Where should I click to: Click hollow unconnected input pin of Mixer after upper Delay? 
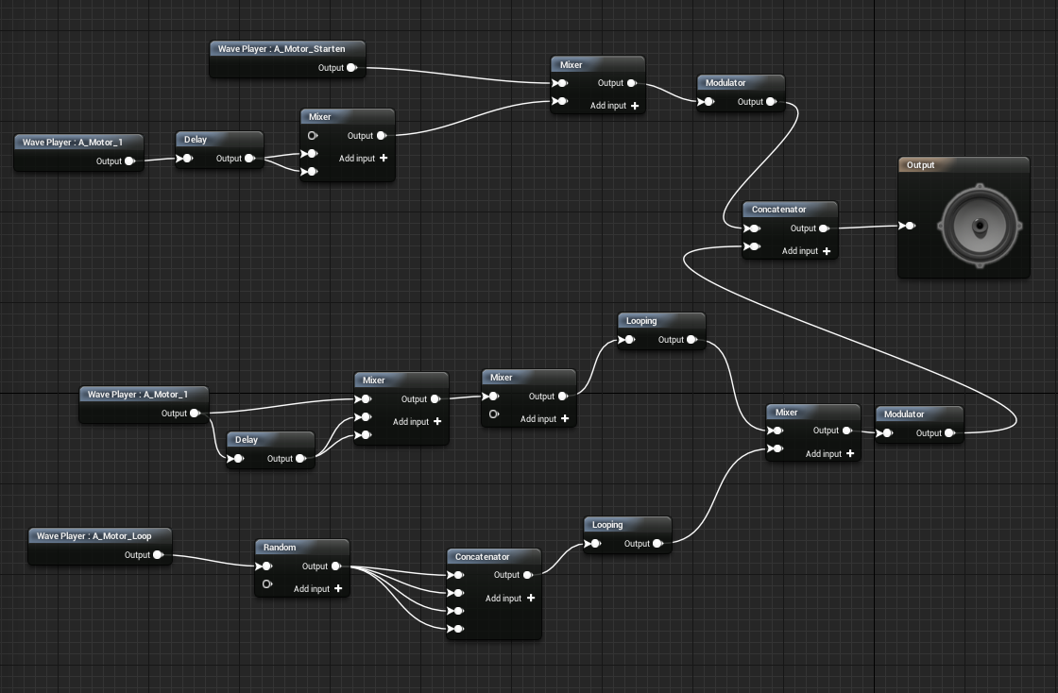click(313, 136)
